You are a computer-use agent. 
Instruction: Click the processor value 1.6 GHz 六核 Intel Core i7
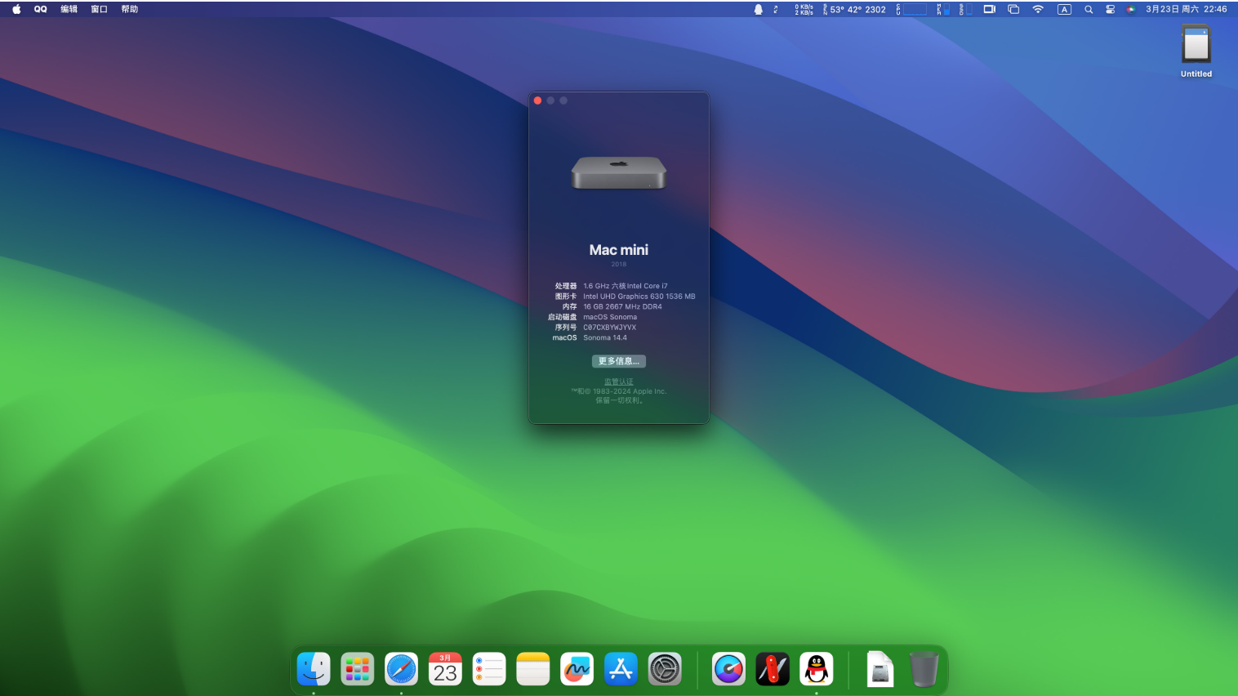626,286
